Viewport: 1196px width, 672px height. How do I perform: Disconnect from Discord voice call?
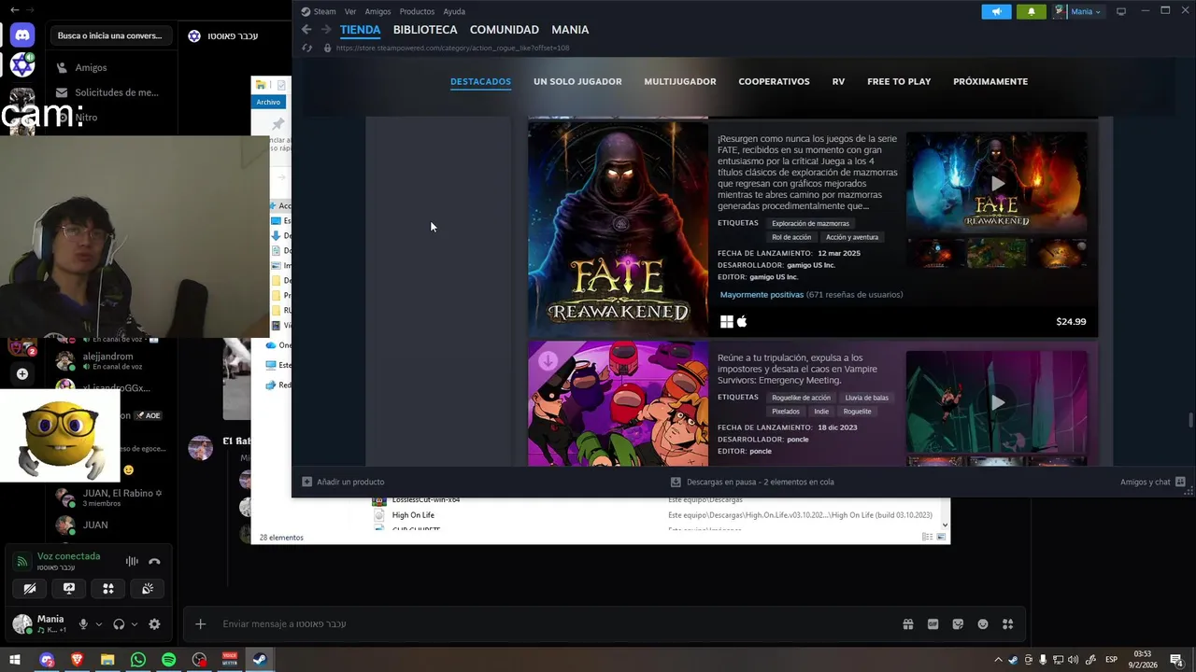(154, 561)
